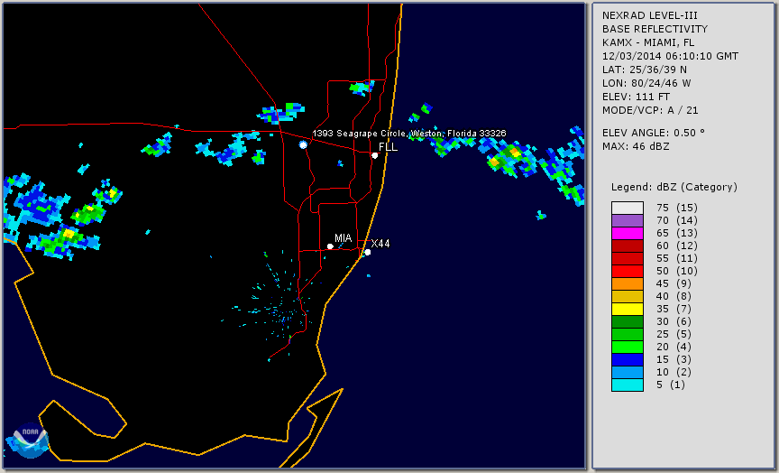Click the LAT: 25/36/39 N text

pyautogui.click(x=645, y=70)
